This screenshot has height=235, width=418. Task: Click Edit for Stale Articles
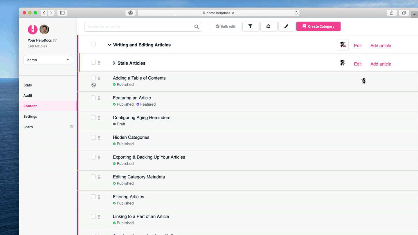point(358,64)
